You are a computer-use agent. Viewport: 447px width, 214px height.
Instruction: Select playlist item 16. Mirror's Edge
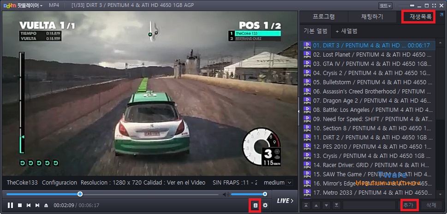click(368, 184)
